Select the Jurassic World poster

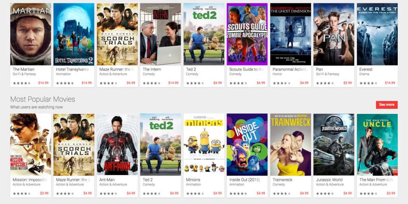[x=334, y=144]
